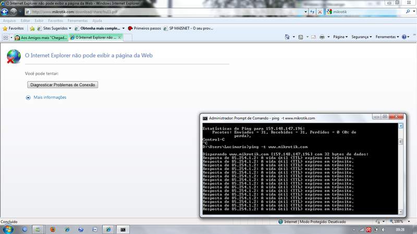The width and height of the screenshot is (417, 234).
Task: Click the volume speaker tray icon
Action: click(x=383, y=230)
